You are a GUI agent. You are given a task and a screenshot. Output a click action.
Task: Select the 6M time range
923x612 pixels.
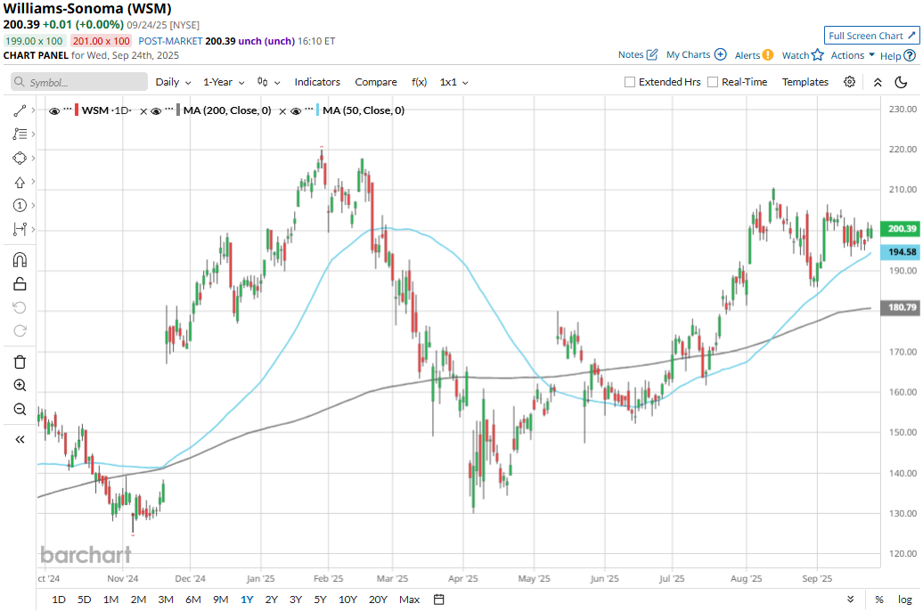coord(192,600)
